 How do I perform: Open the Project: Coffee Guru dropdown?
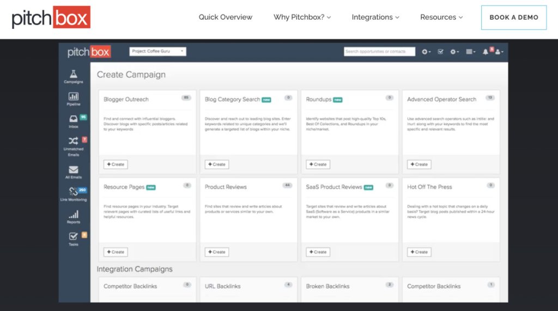tap(157, 51)
